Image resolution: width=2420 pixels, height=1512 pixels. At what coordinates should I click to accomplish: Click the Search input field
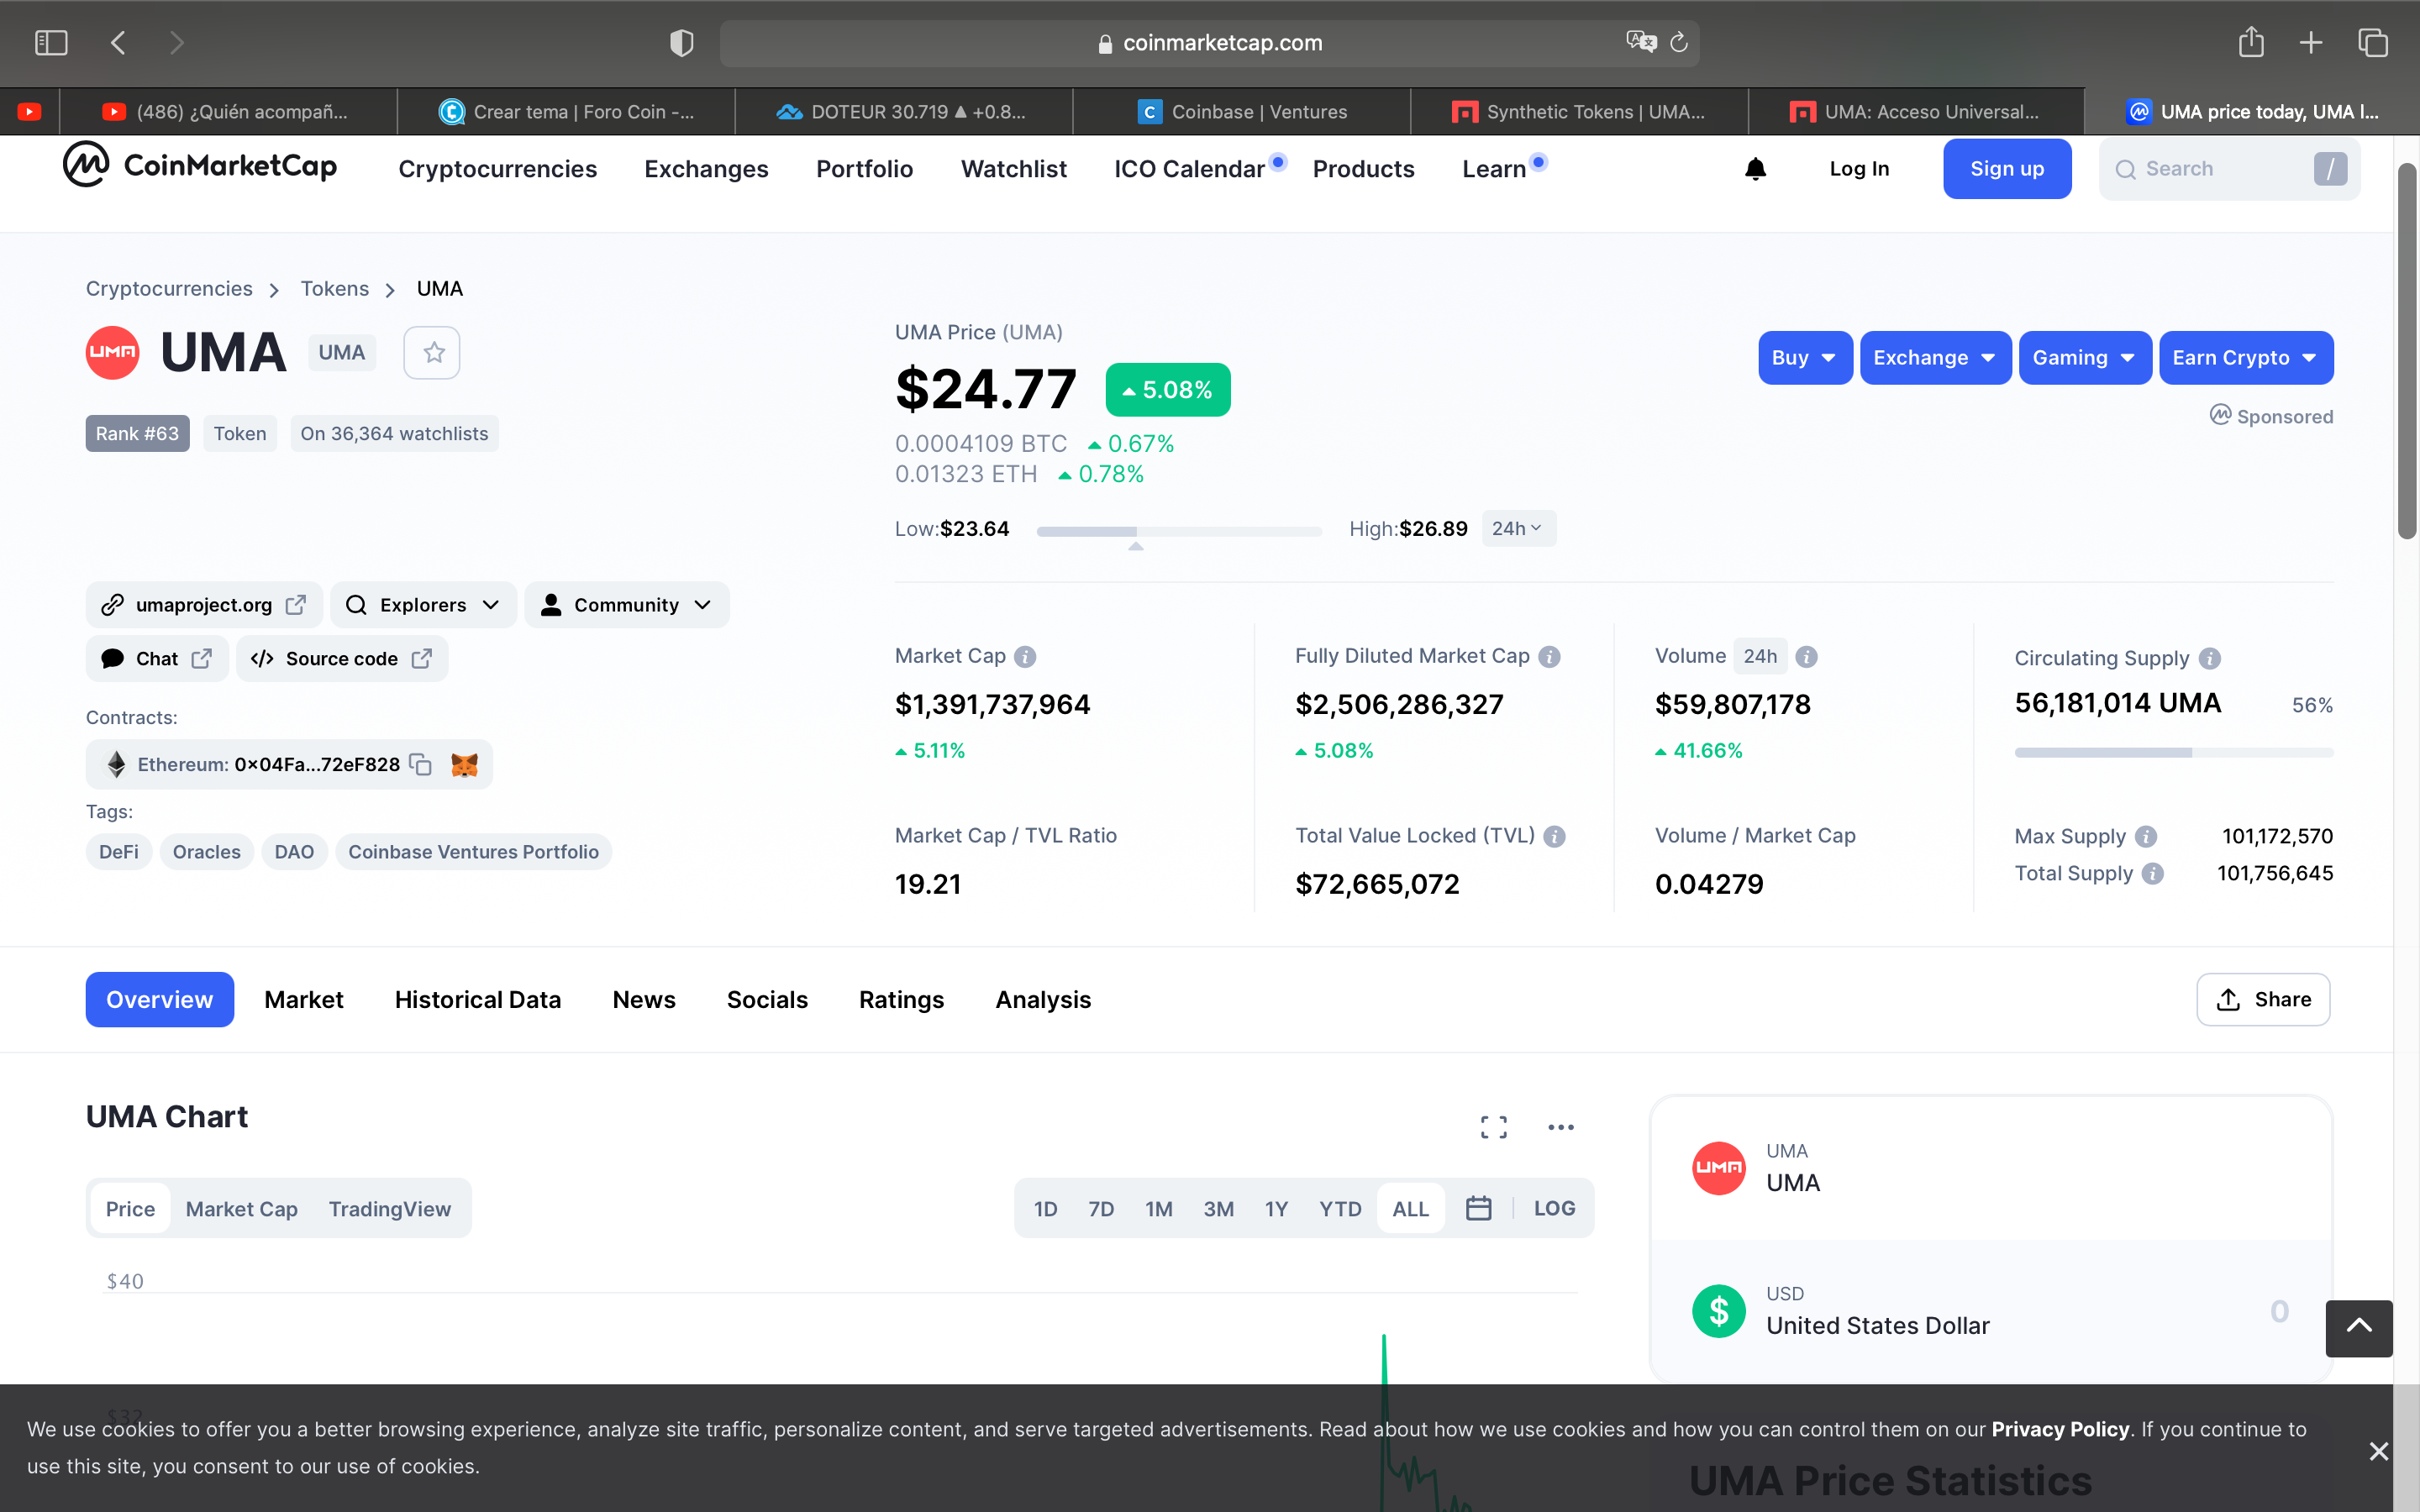(2229, 169)
